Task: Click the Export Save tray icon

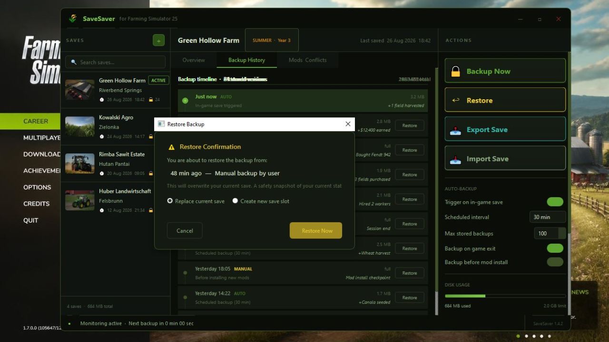Action: [456, 130]
